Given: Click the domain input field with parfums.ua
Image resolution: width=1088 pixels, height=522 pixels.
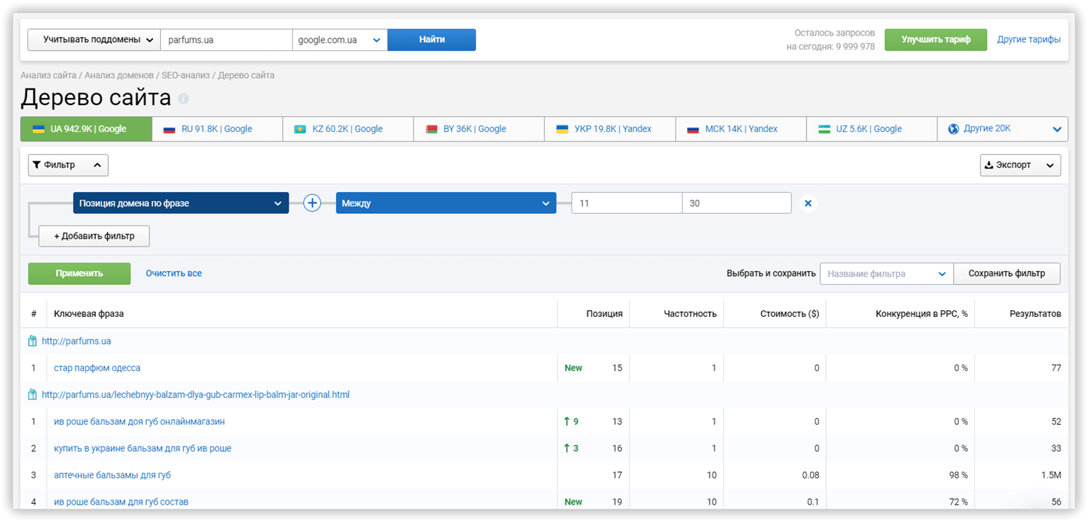Looking at the screenshot, I should point(226,40).
